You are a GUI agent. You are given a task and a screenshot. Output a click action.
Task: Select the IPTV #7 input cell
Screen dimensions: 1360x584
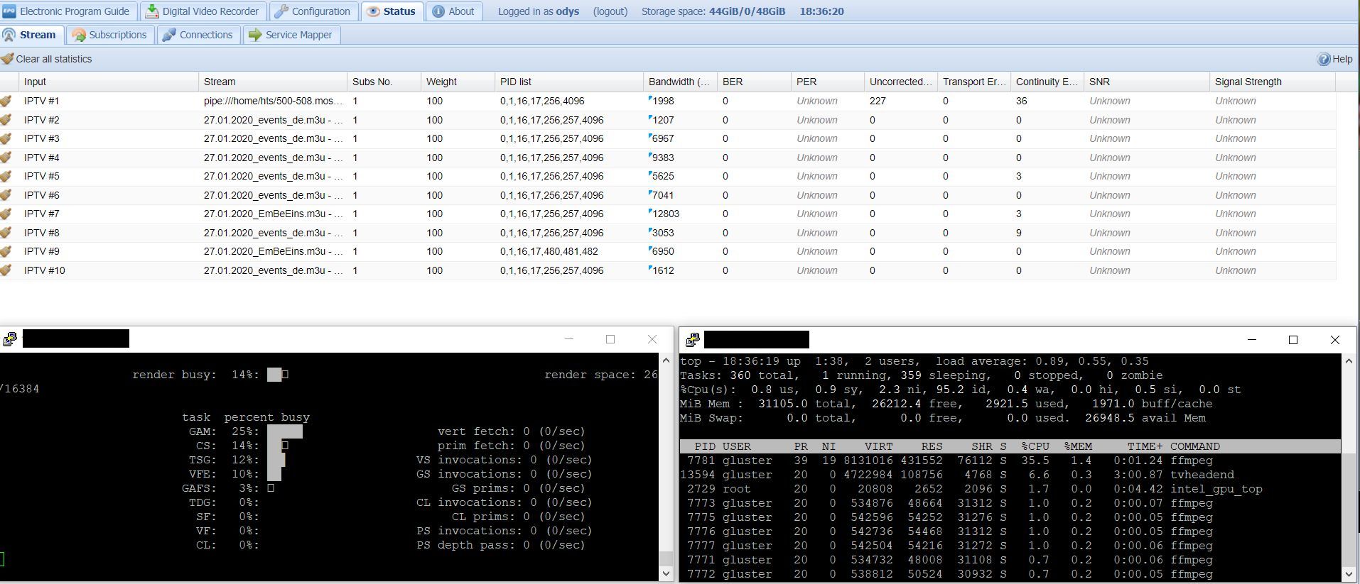click(x=109, y=214)
